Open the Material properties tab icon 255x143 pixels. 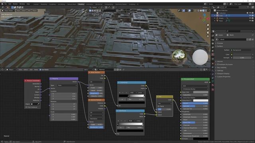click(213, 85)
